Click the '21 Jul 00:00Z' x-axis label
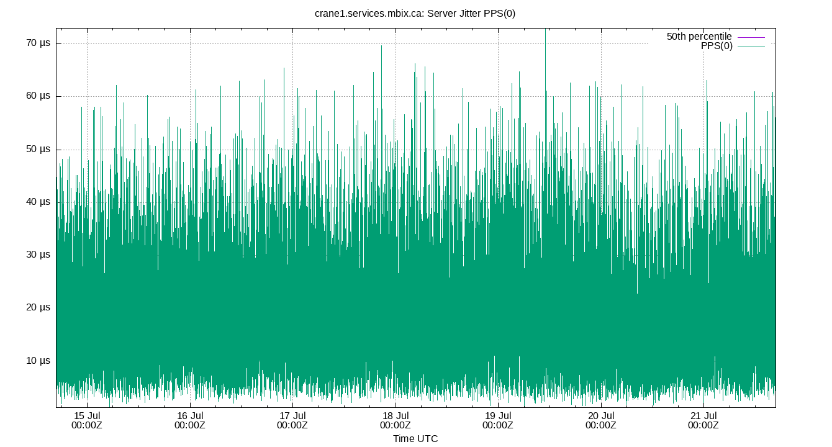This screenshot has height=447, width=832. 703,420
